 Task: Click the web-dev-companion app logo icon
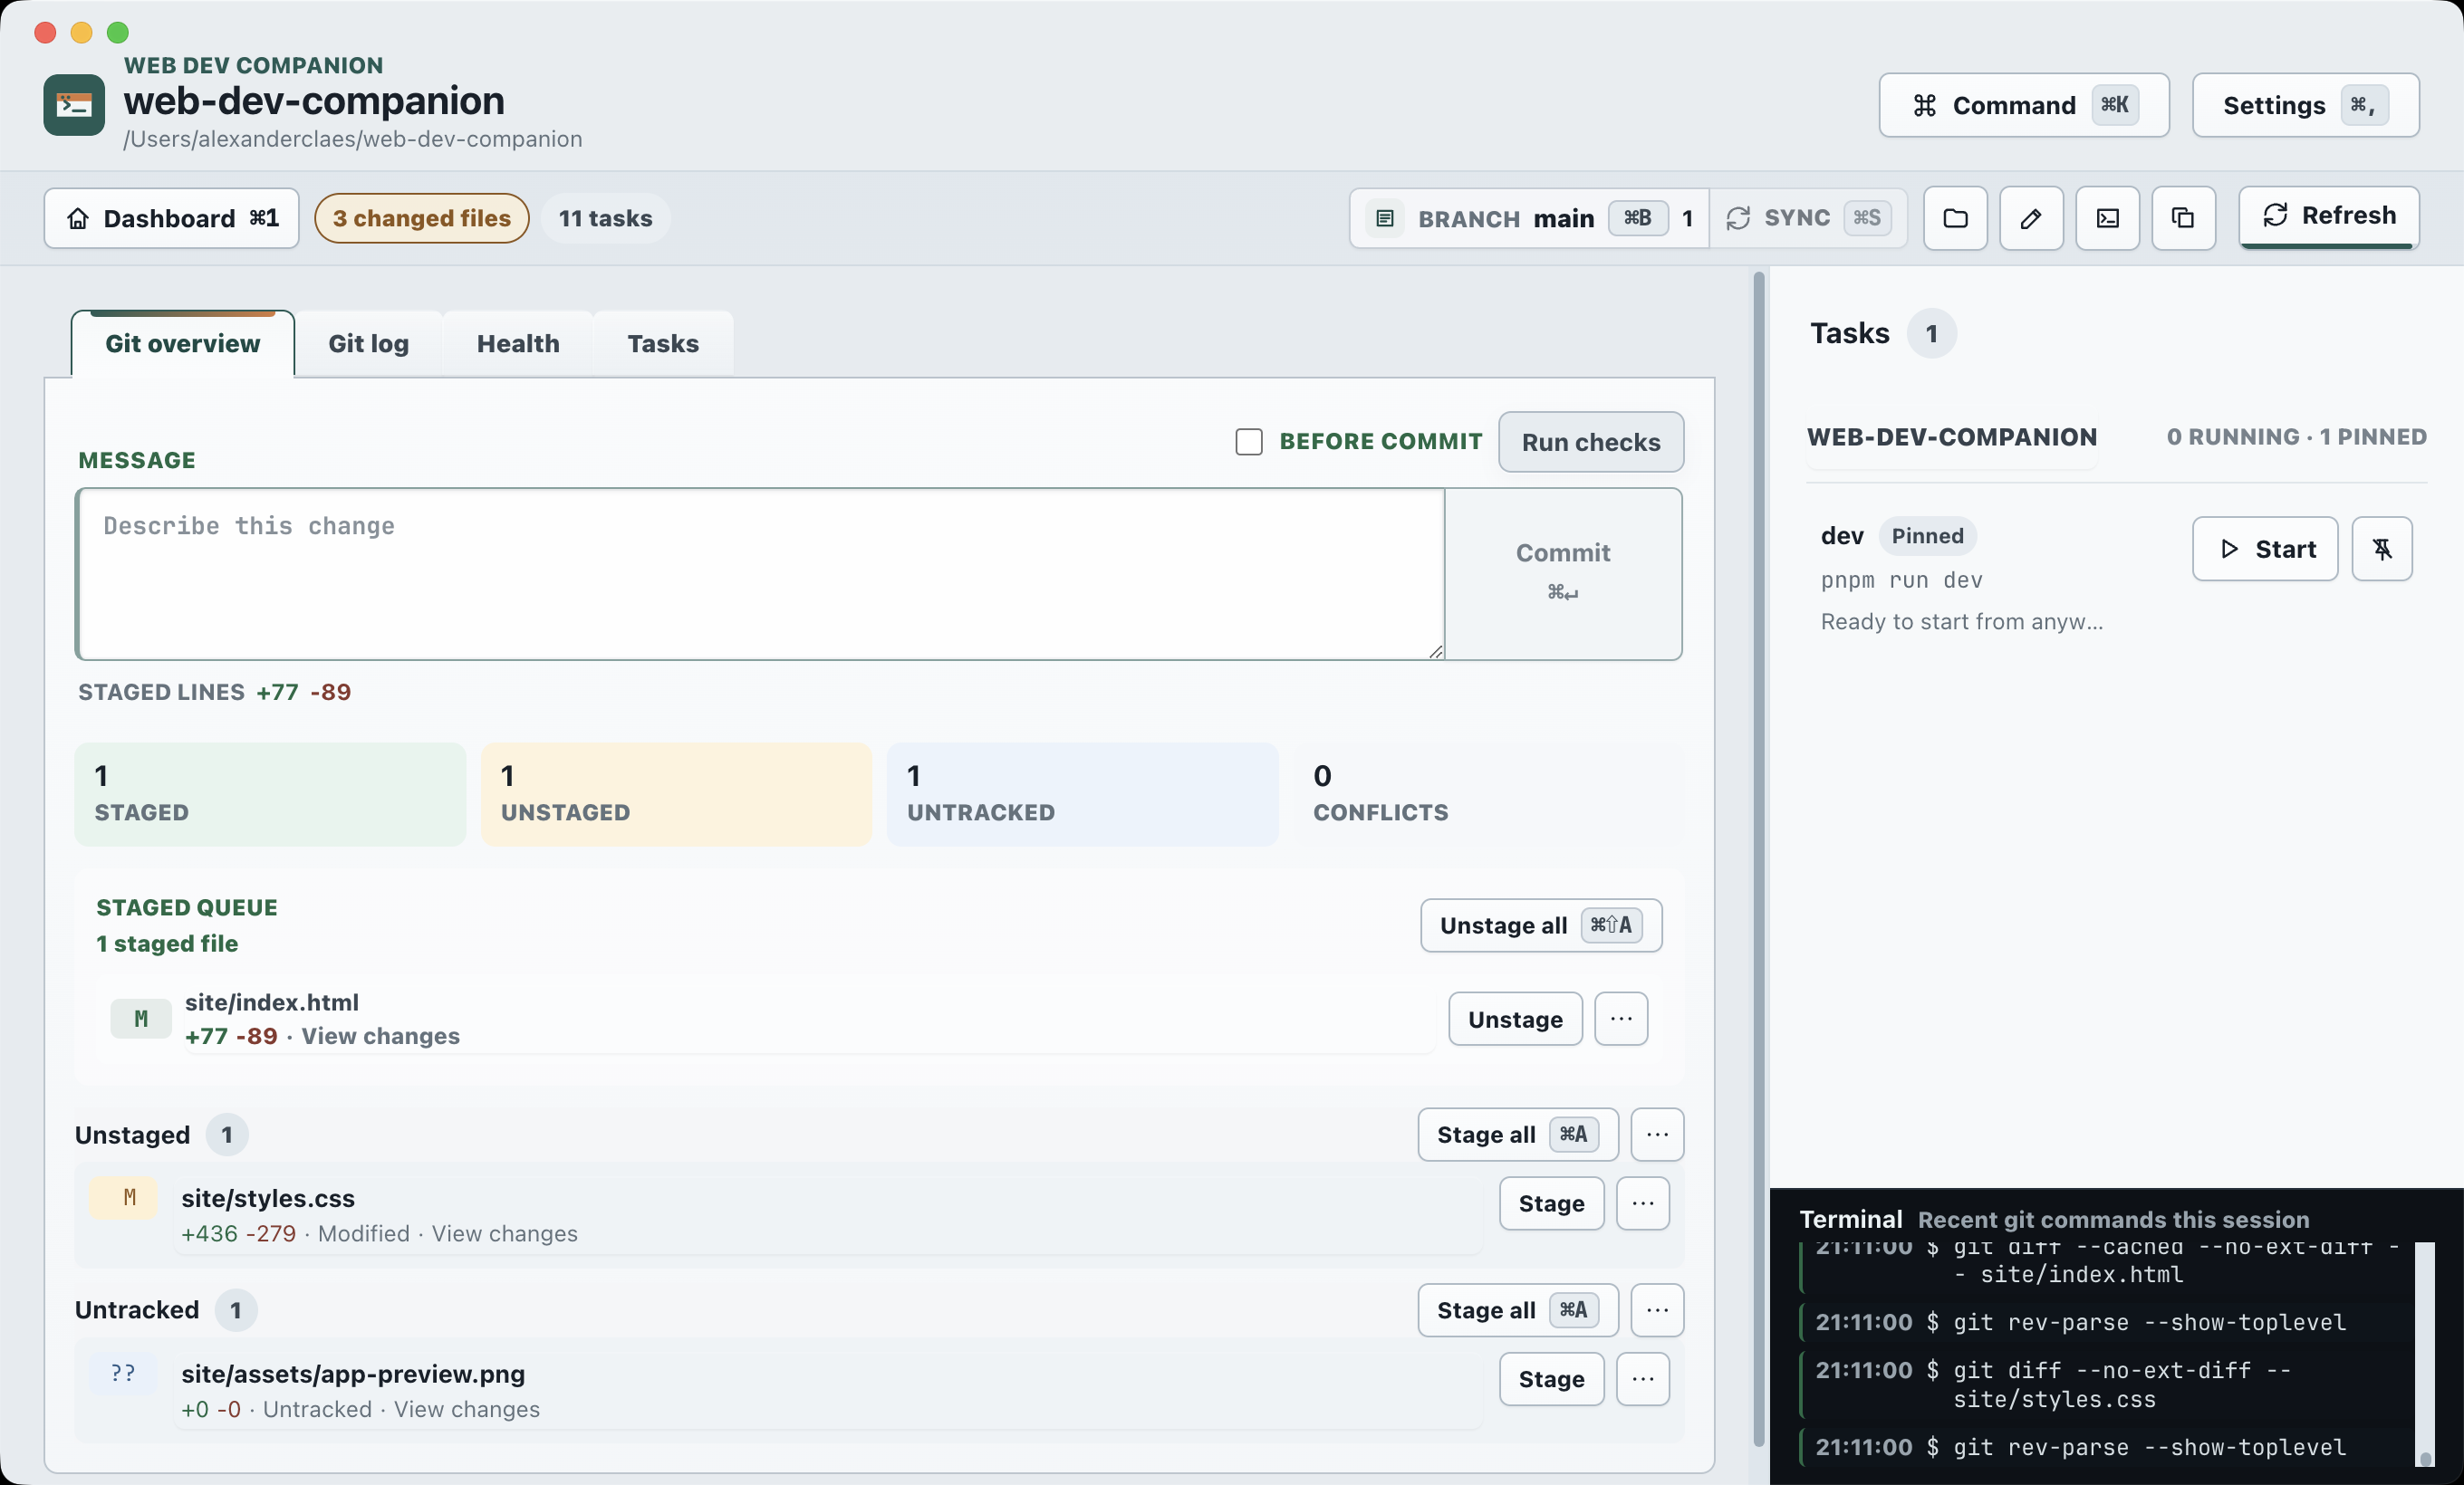(74, 104)
